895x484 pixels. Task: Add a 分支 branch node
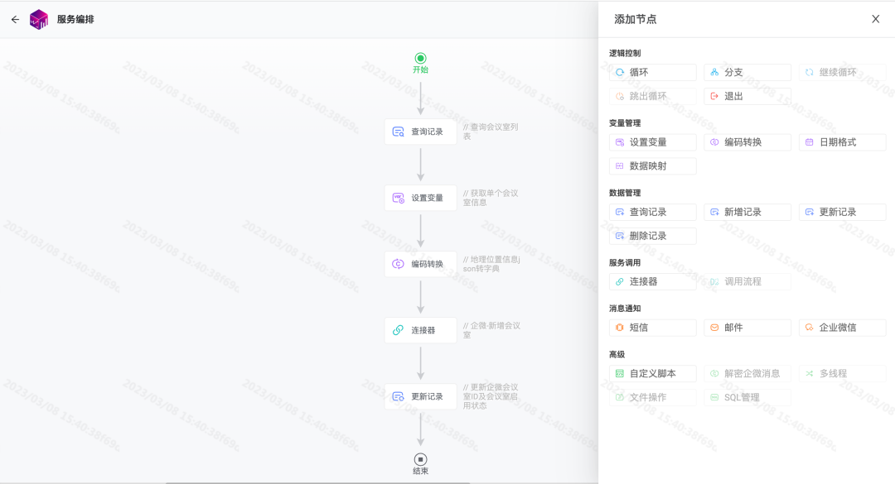(x=747, y=73)
